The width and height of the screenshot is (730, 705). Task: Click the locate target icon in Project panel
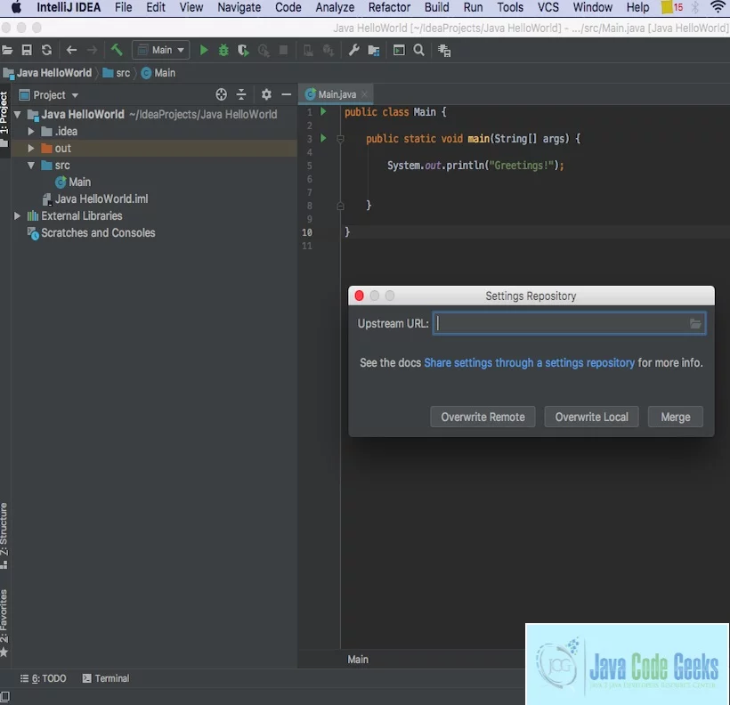click(x=221, y=94)
